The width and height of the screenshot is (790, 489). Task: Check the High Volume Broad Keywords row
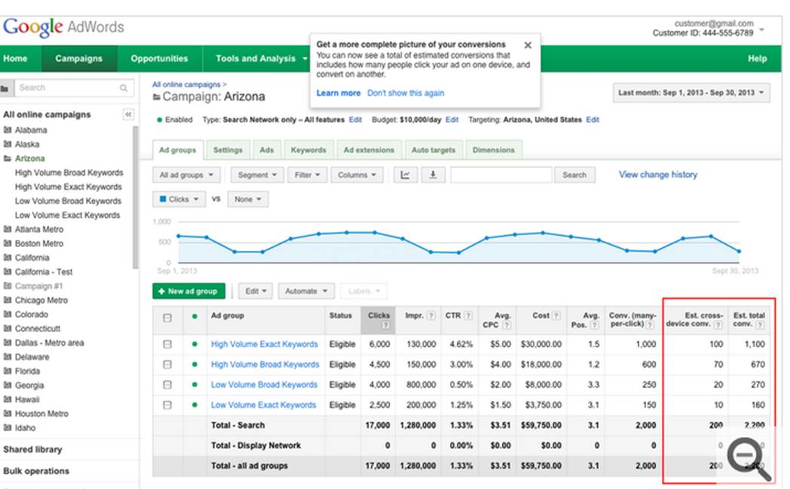pyautogui.click(x=167, y=365)
